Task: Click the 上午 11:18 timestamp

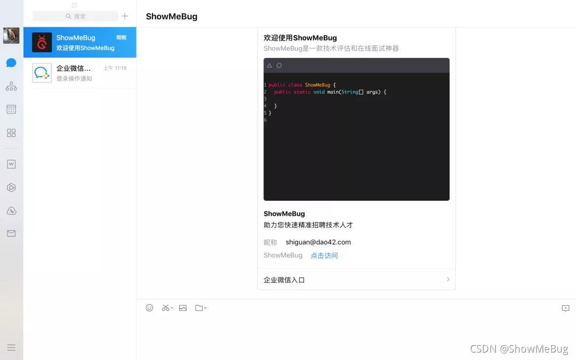Action: pos(115,68)
